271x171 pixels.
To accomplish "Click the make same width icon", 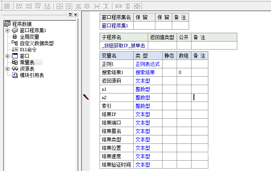I will tap(118, 6).
